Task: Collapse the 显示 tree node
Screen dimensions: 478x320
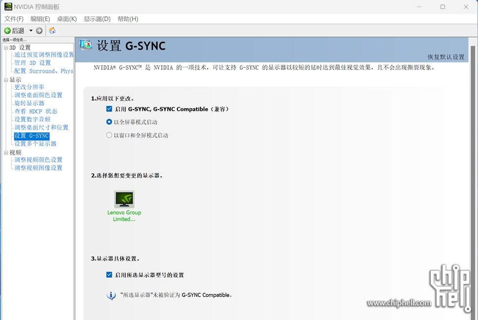Action: 6,80
